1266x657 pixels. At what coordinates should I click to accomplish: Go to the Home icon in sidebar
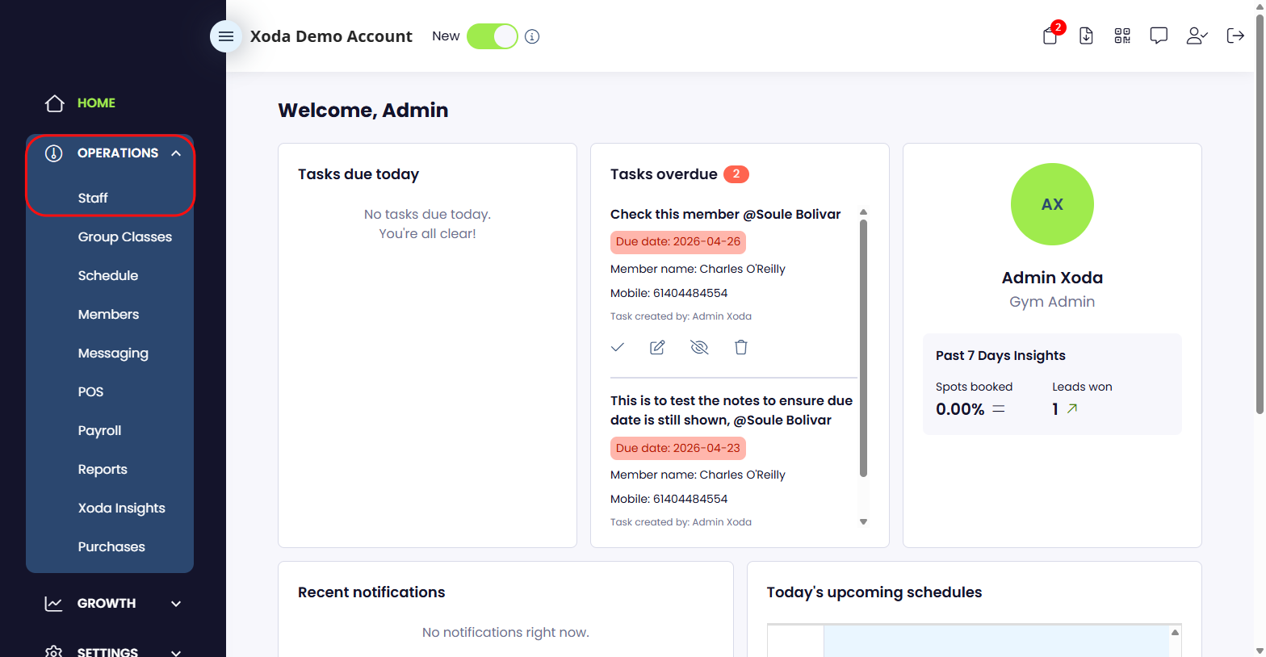pos(54,103)
